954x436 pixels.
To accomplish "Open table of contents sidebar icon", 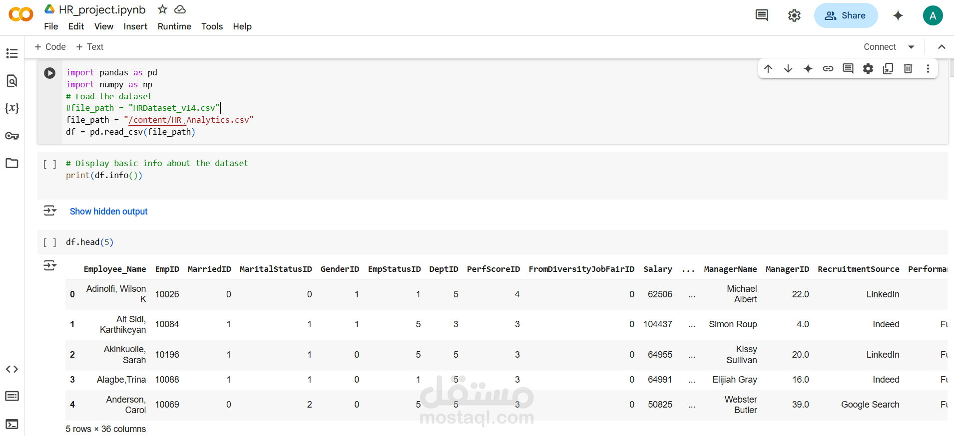I will click(x=12, y=53).
